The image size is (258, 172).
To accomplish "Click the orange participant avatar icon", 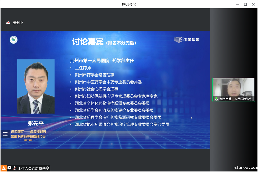I will coord(4,168).
